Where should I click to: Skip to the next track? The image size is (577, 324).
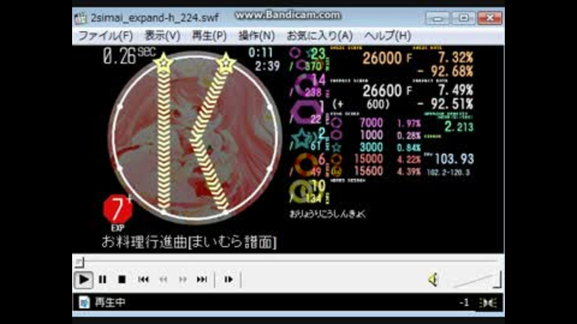point(202,280)
